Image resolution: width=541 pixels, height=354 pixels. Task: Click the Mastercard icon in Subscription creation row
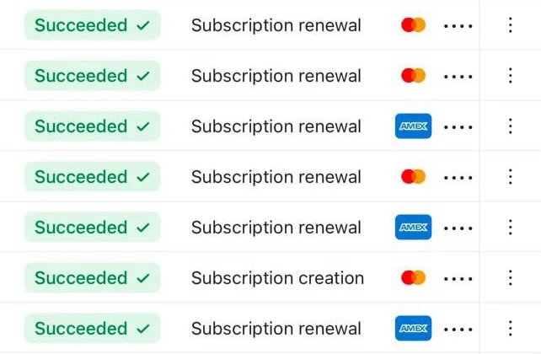pyautogui.click(x=414, y=278)
